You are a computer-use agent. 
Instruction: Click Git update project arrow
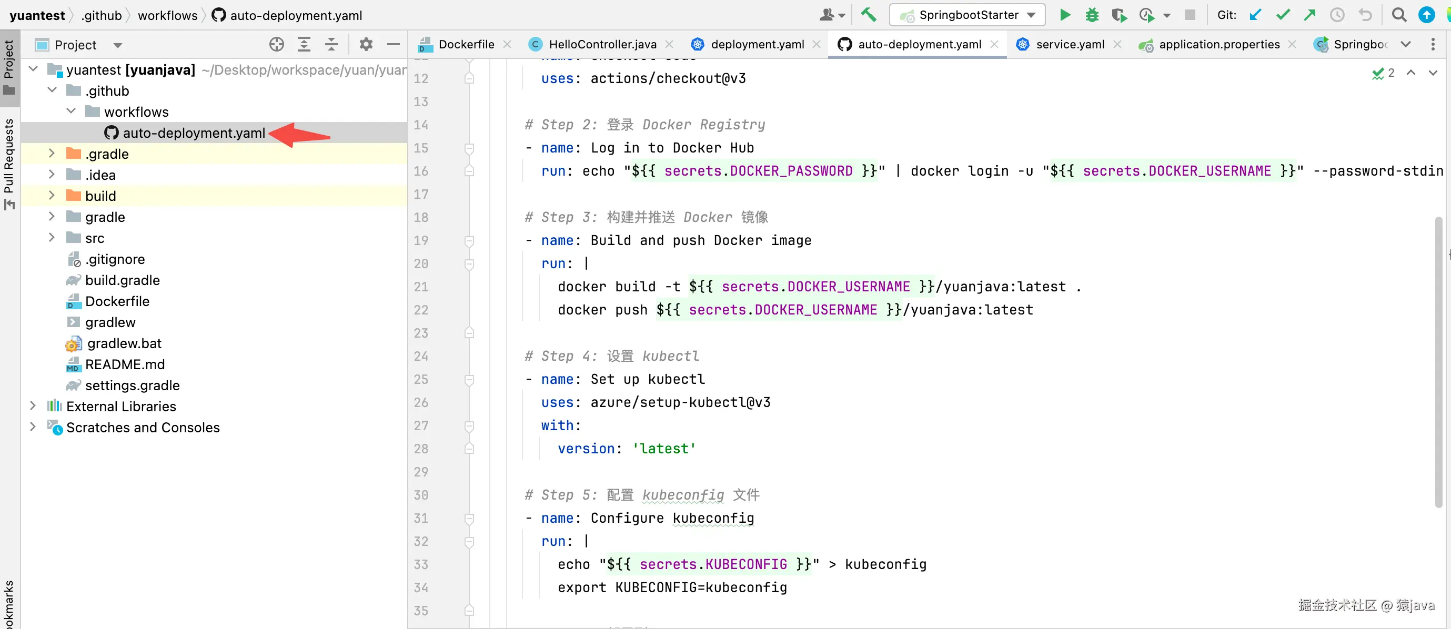tap(1255, 15)
